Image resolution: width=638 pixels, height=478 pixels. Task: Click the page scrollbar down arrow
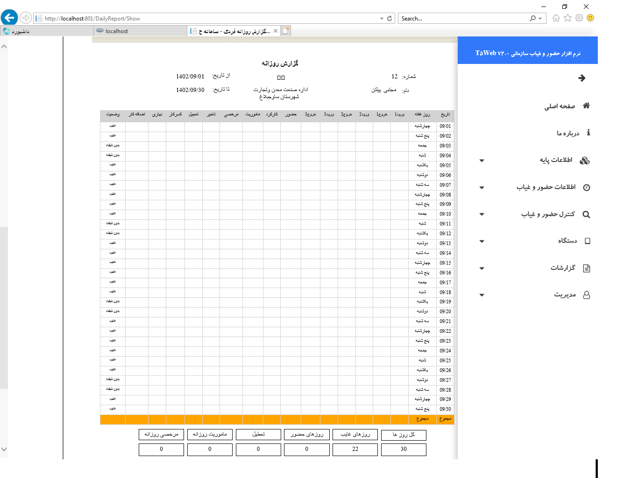4,450
